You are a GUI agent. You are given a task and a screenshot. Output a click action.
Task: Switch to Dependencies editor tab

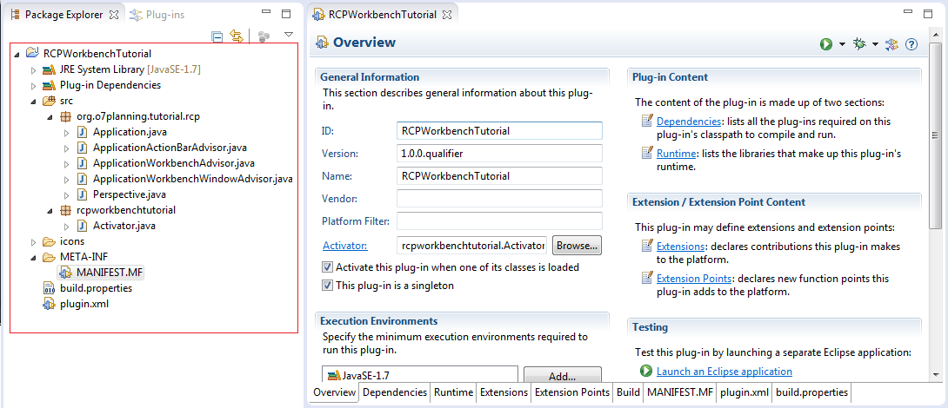tap(395, 392)
